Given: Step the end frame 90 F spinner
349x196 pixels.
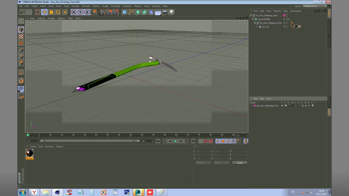Looking at the screenshot, I should tap(153, 141).
